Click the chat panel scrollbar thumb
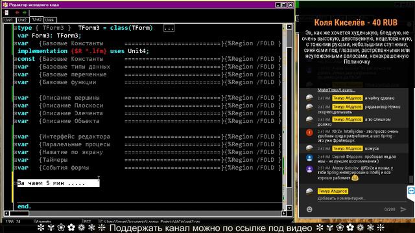 click(411, 179)
